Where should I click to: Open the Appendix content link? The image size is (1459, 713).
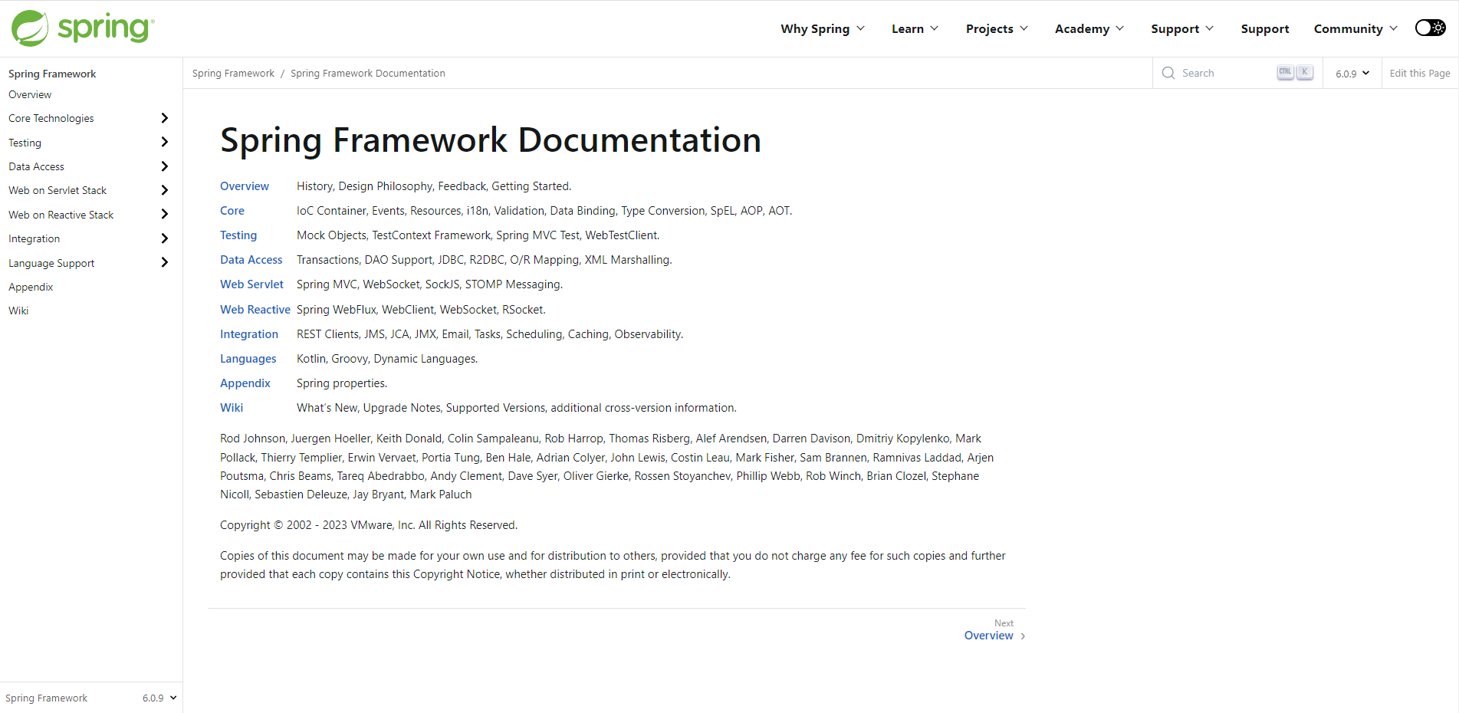point(245,383)
